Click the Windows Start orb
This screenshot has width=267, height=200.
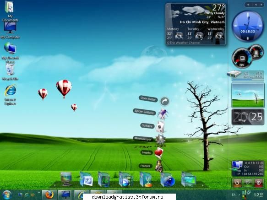pyautogui.click(x=6, y=195)
